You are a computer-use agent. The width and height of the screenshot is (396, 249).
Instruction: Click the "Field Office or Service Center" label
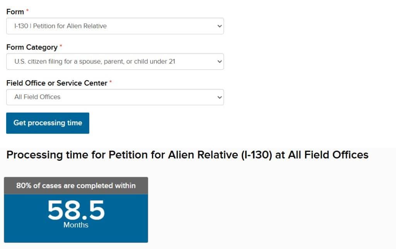point(56,83)
